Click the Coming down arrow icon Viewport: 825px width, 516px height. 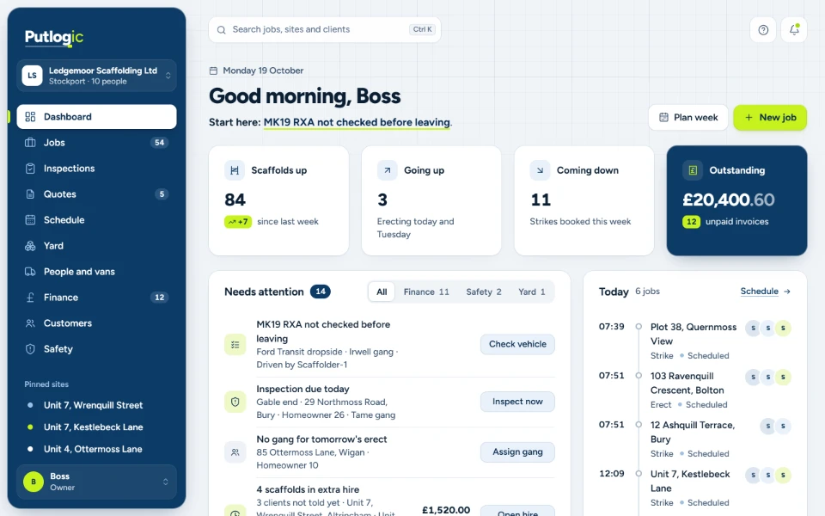(540, 170)
